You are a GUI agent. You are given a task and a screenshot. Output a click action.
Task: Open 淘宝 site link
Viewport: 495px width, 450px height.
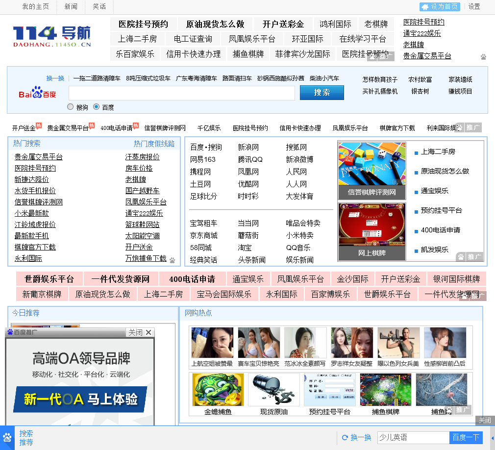(245, 248)
